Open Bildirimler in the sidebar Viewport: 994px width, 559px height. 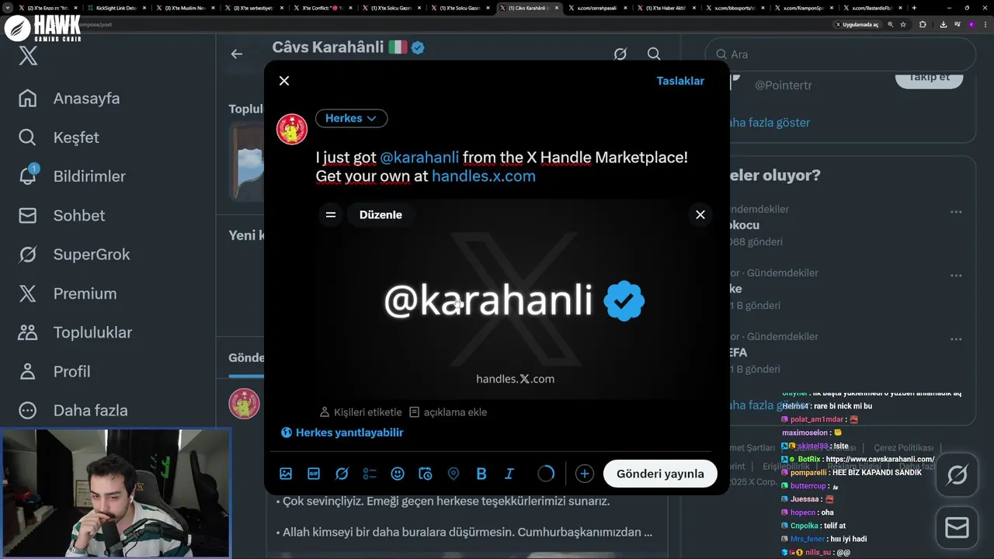click(x=72, y=176)
